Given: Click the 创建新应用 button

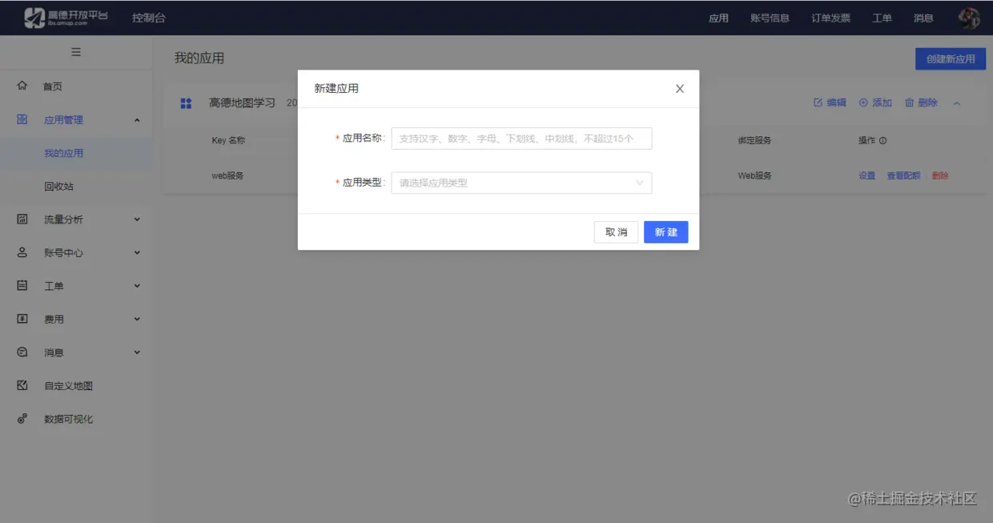Looking at the screenshot, I should pyautogui.click(x=951, y=58).
